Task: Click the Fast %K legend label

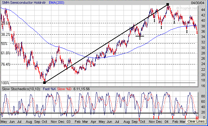Action: tap(49, 89)
